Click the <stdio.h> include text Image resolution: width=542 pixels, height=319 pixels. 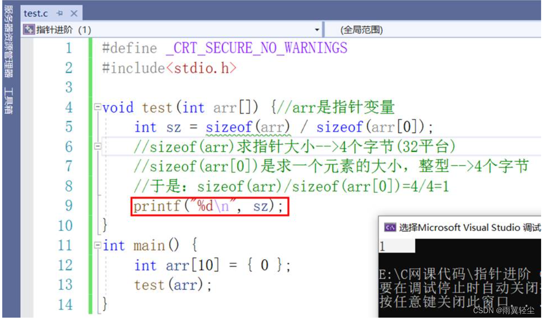pyautogui.click(x=201, y=68)
